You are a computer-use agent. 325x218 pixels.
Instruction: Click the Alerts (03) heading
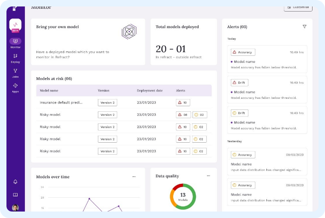point(237,27)
